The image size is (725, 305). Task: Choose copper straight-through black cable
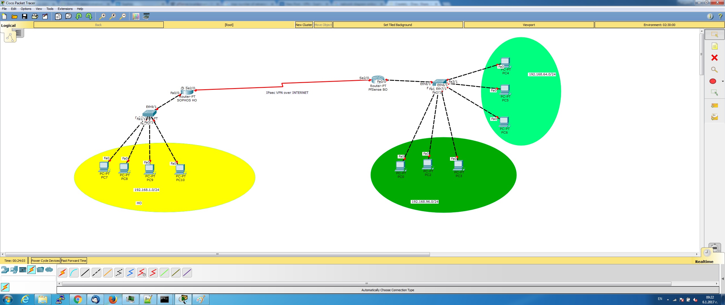pyautogui.click(x=85, y=273)
